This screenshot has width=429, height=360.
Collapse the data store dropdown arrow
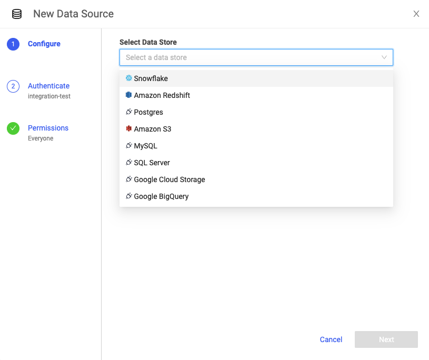[x=384, y=57]
